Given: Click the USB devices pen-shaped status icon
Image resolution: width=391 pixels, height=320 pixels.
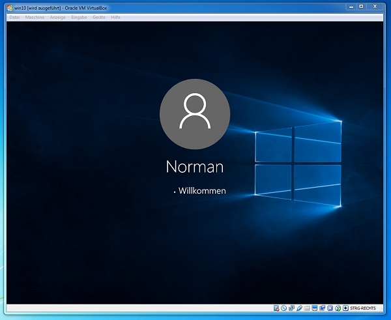Looking at the screenshot, I should pos(300,308).
